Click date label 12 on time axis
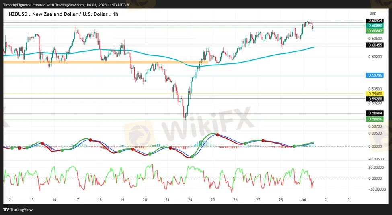The width and height of the screenshot is (392, 215). click(x=9, y=199)
